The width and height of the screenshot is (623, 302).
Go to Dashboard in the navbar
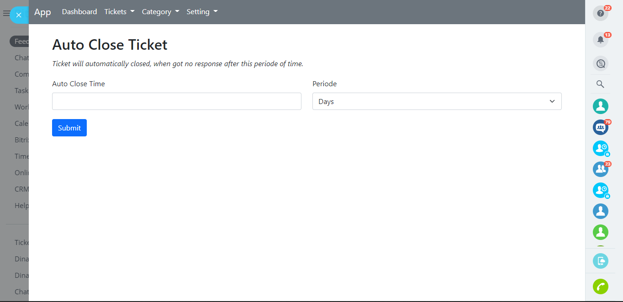tap(79, 12)
